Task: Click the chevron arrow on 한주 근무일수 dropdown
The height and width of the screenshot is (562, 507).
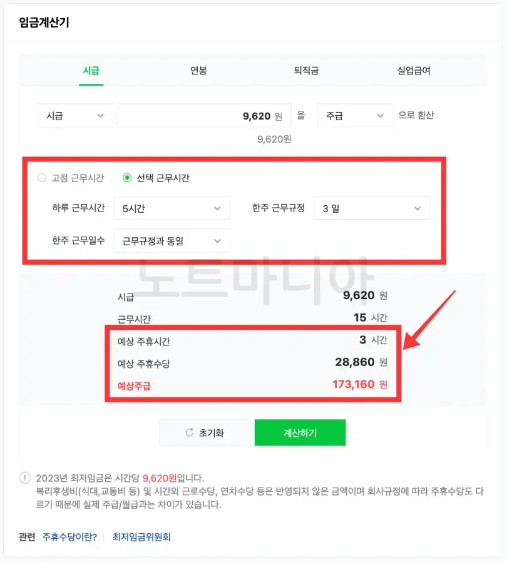Action: tap(217, 240)
